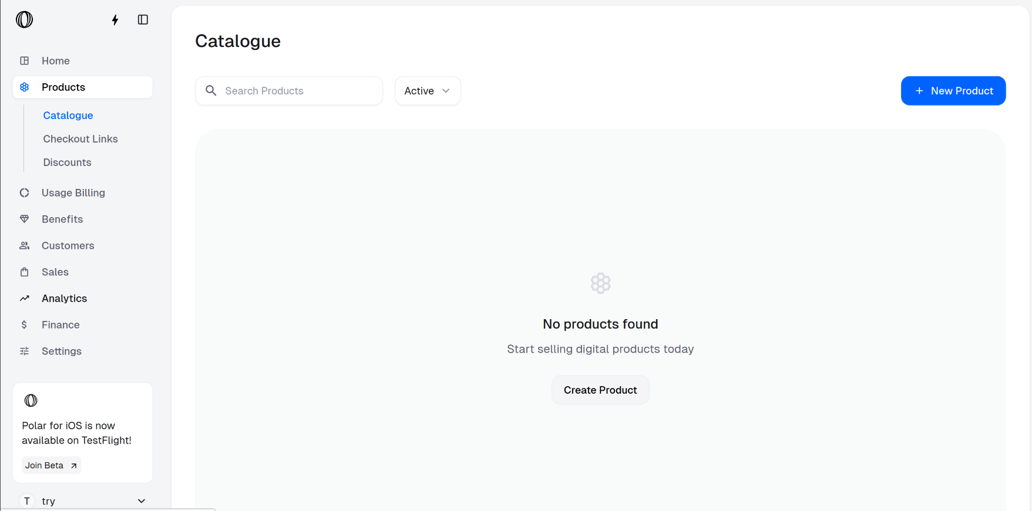Go to the Discounts submenu item
The image size is (1032, 511).
click(67, 163)
